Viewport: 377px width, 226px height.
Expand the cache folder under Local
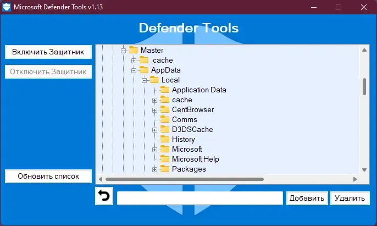(x=155, y=101)
